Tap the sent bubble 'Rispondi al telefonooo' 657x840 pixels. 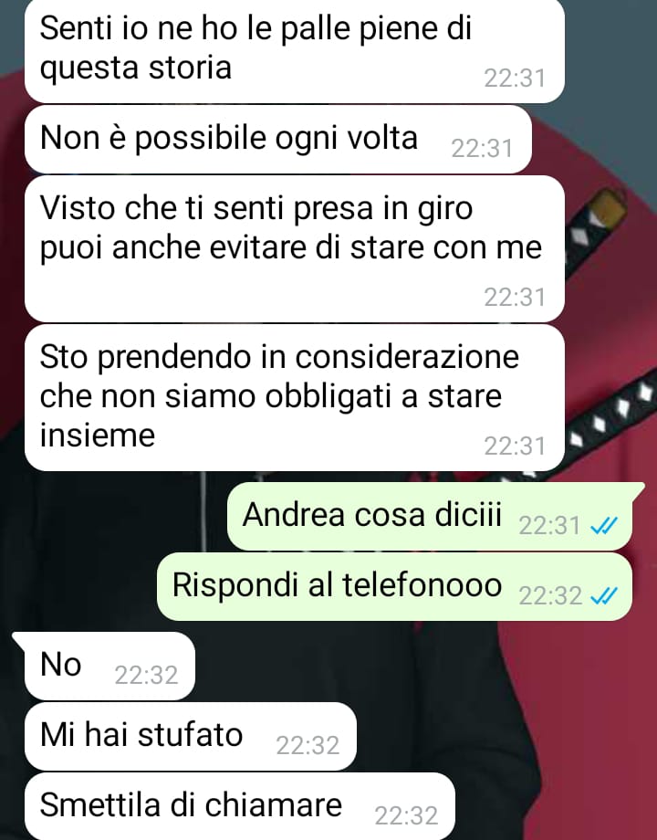point(394,586)
